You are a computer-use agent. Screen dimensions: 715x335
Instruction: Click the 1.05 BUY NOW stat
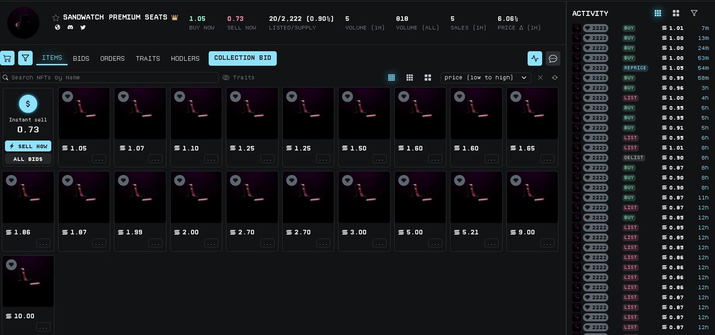(x=201, y=23)
